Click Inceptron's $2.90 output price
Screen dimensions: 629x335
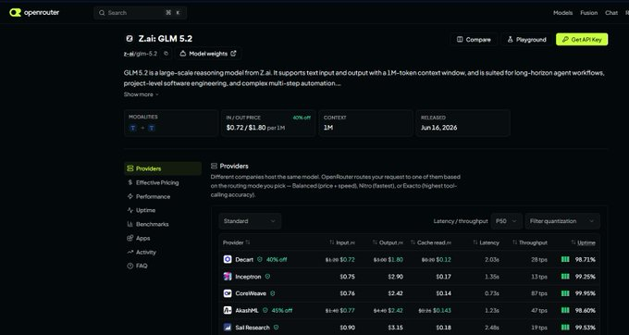point(395,277)
